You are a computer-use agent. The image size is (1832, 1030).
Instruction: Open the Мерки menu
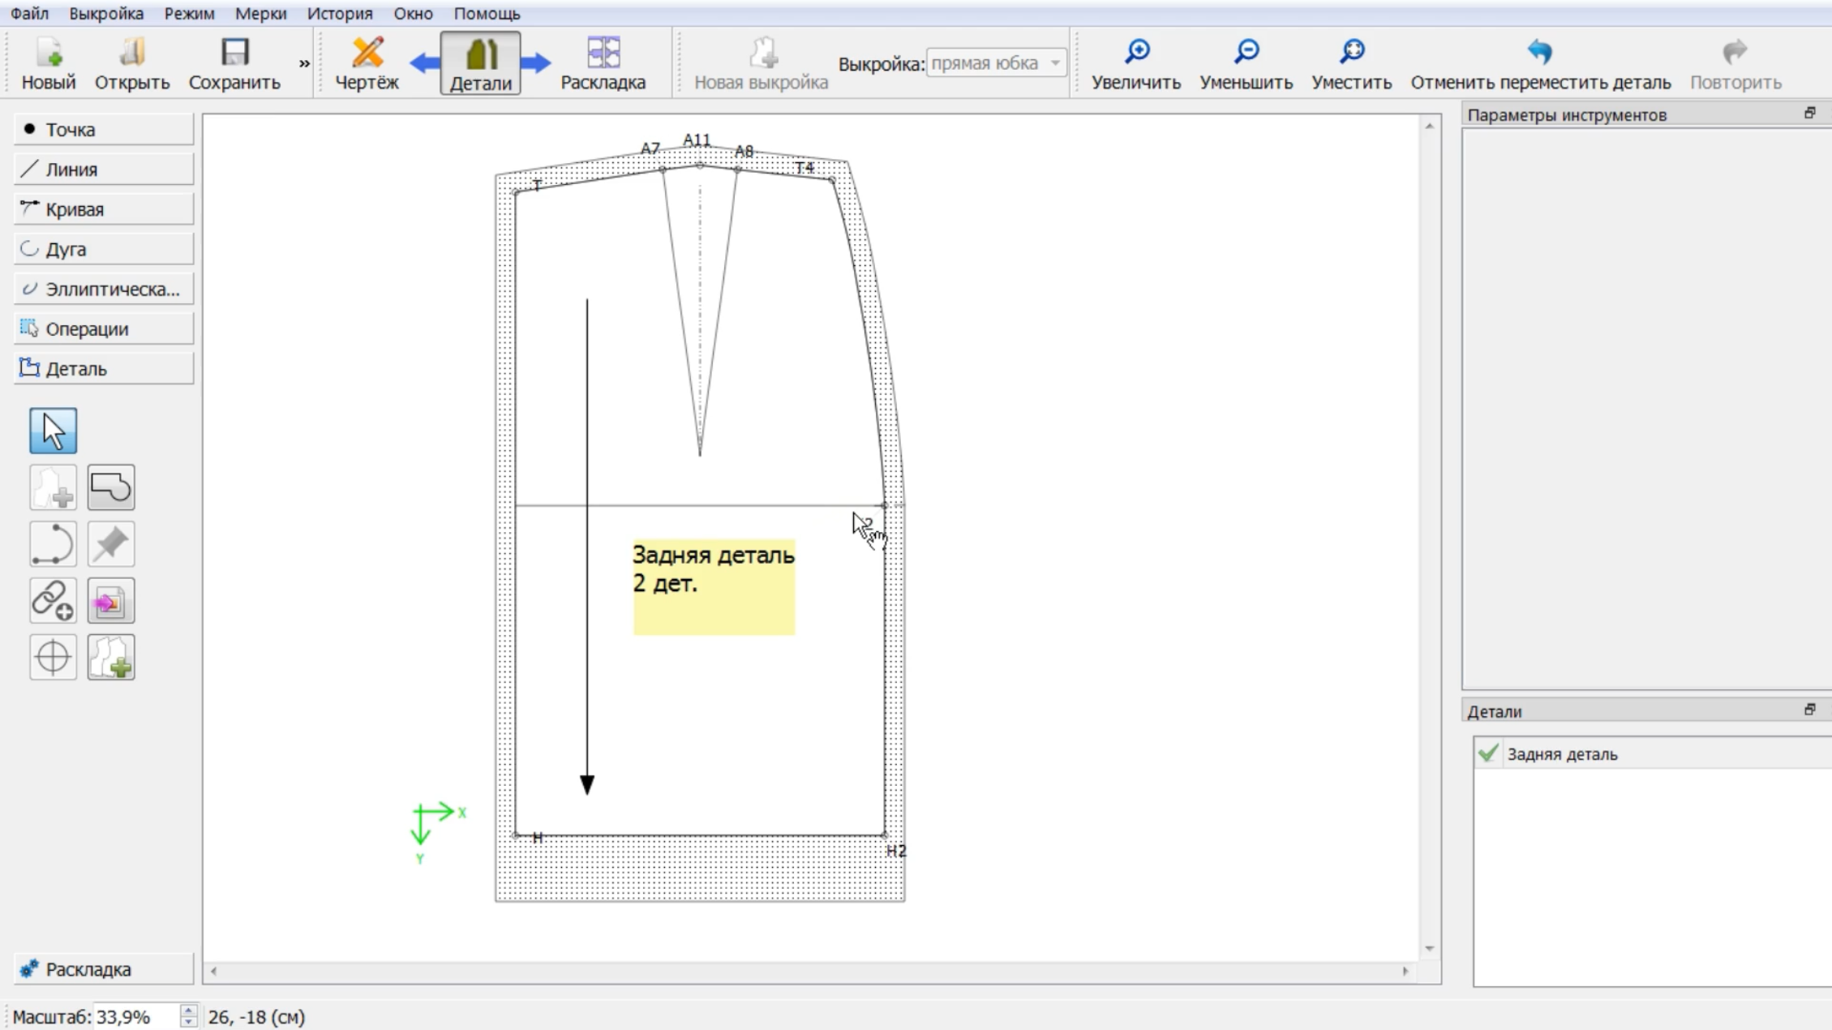[x=260, y=14]
